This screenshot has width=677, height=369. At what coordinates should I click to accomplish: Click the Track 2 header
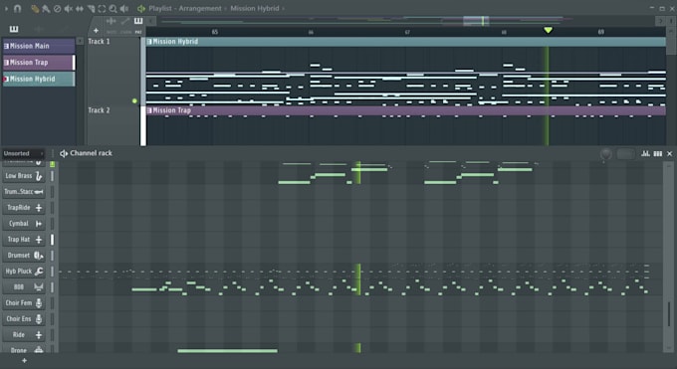pyautogui.click(x=113, y=126)
